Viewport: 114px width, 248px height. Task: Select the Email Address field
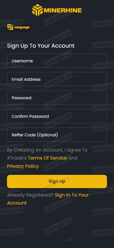point(57,79)
